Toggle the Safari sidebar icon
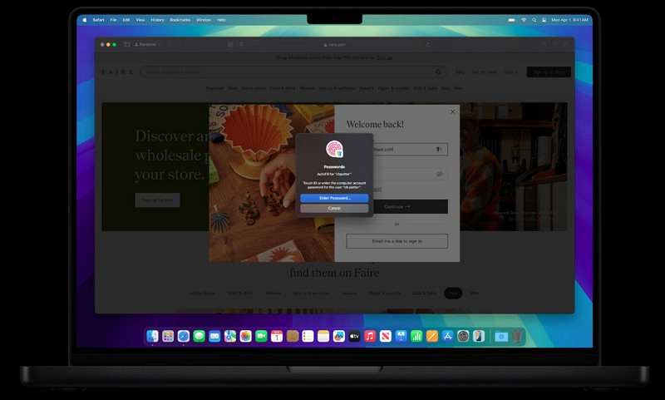This screenshot has height=400, width=665. 126,44
